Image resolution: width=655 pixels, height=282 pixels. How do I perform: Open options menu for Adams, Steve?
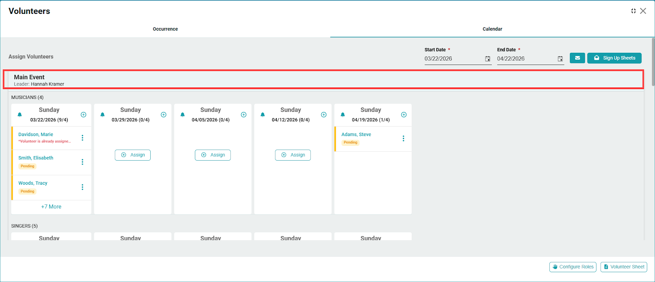click(403, 139)
